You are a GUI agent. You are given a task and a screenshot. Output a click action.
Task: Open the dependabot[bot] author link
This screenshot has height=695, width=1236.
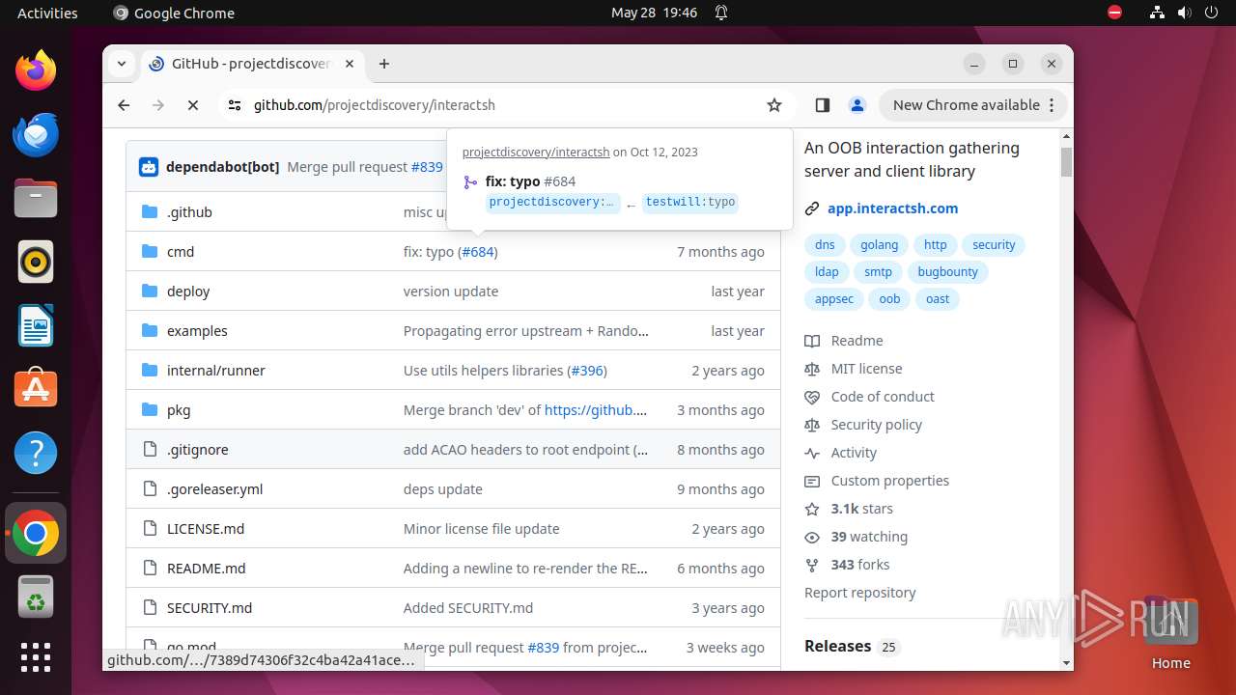tap(222, 167)
